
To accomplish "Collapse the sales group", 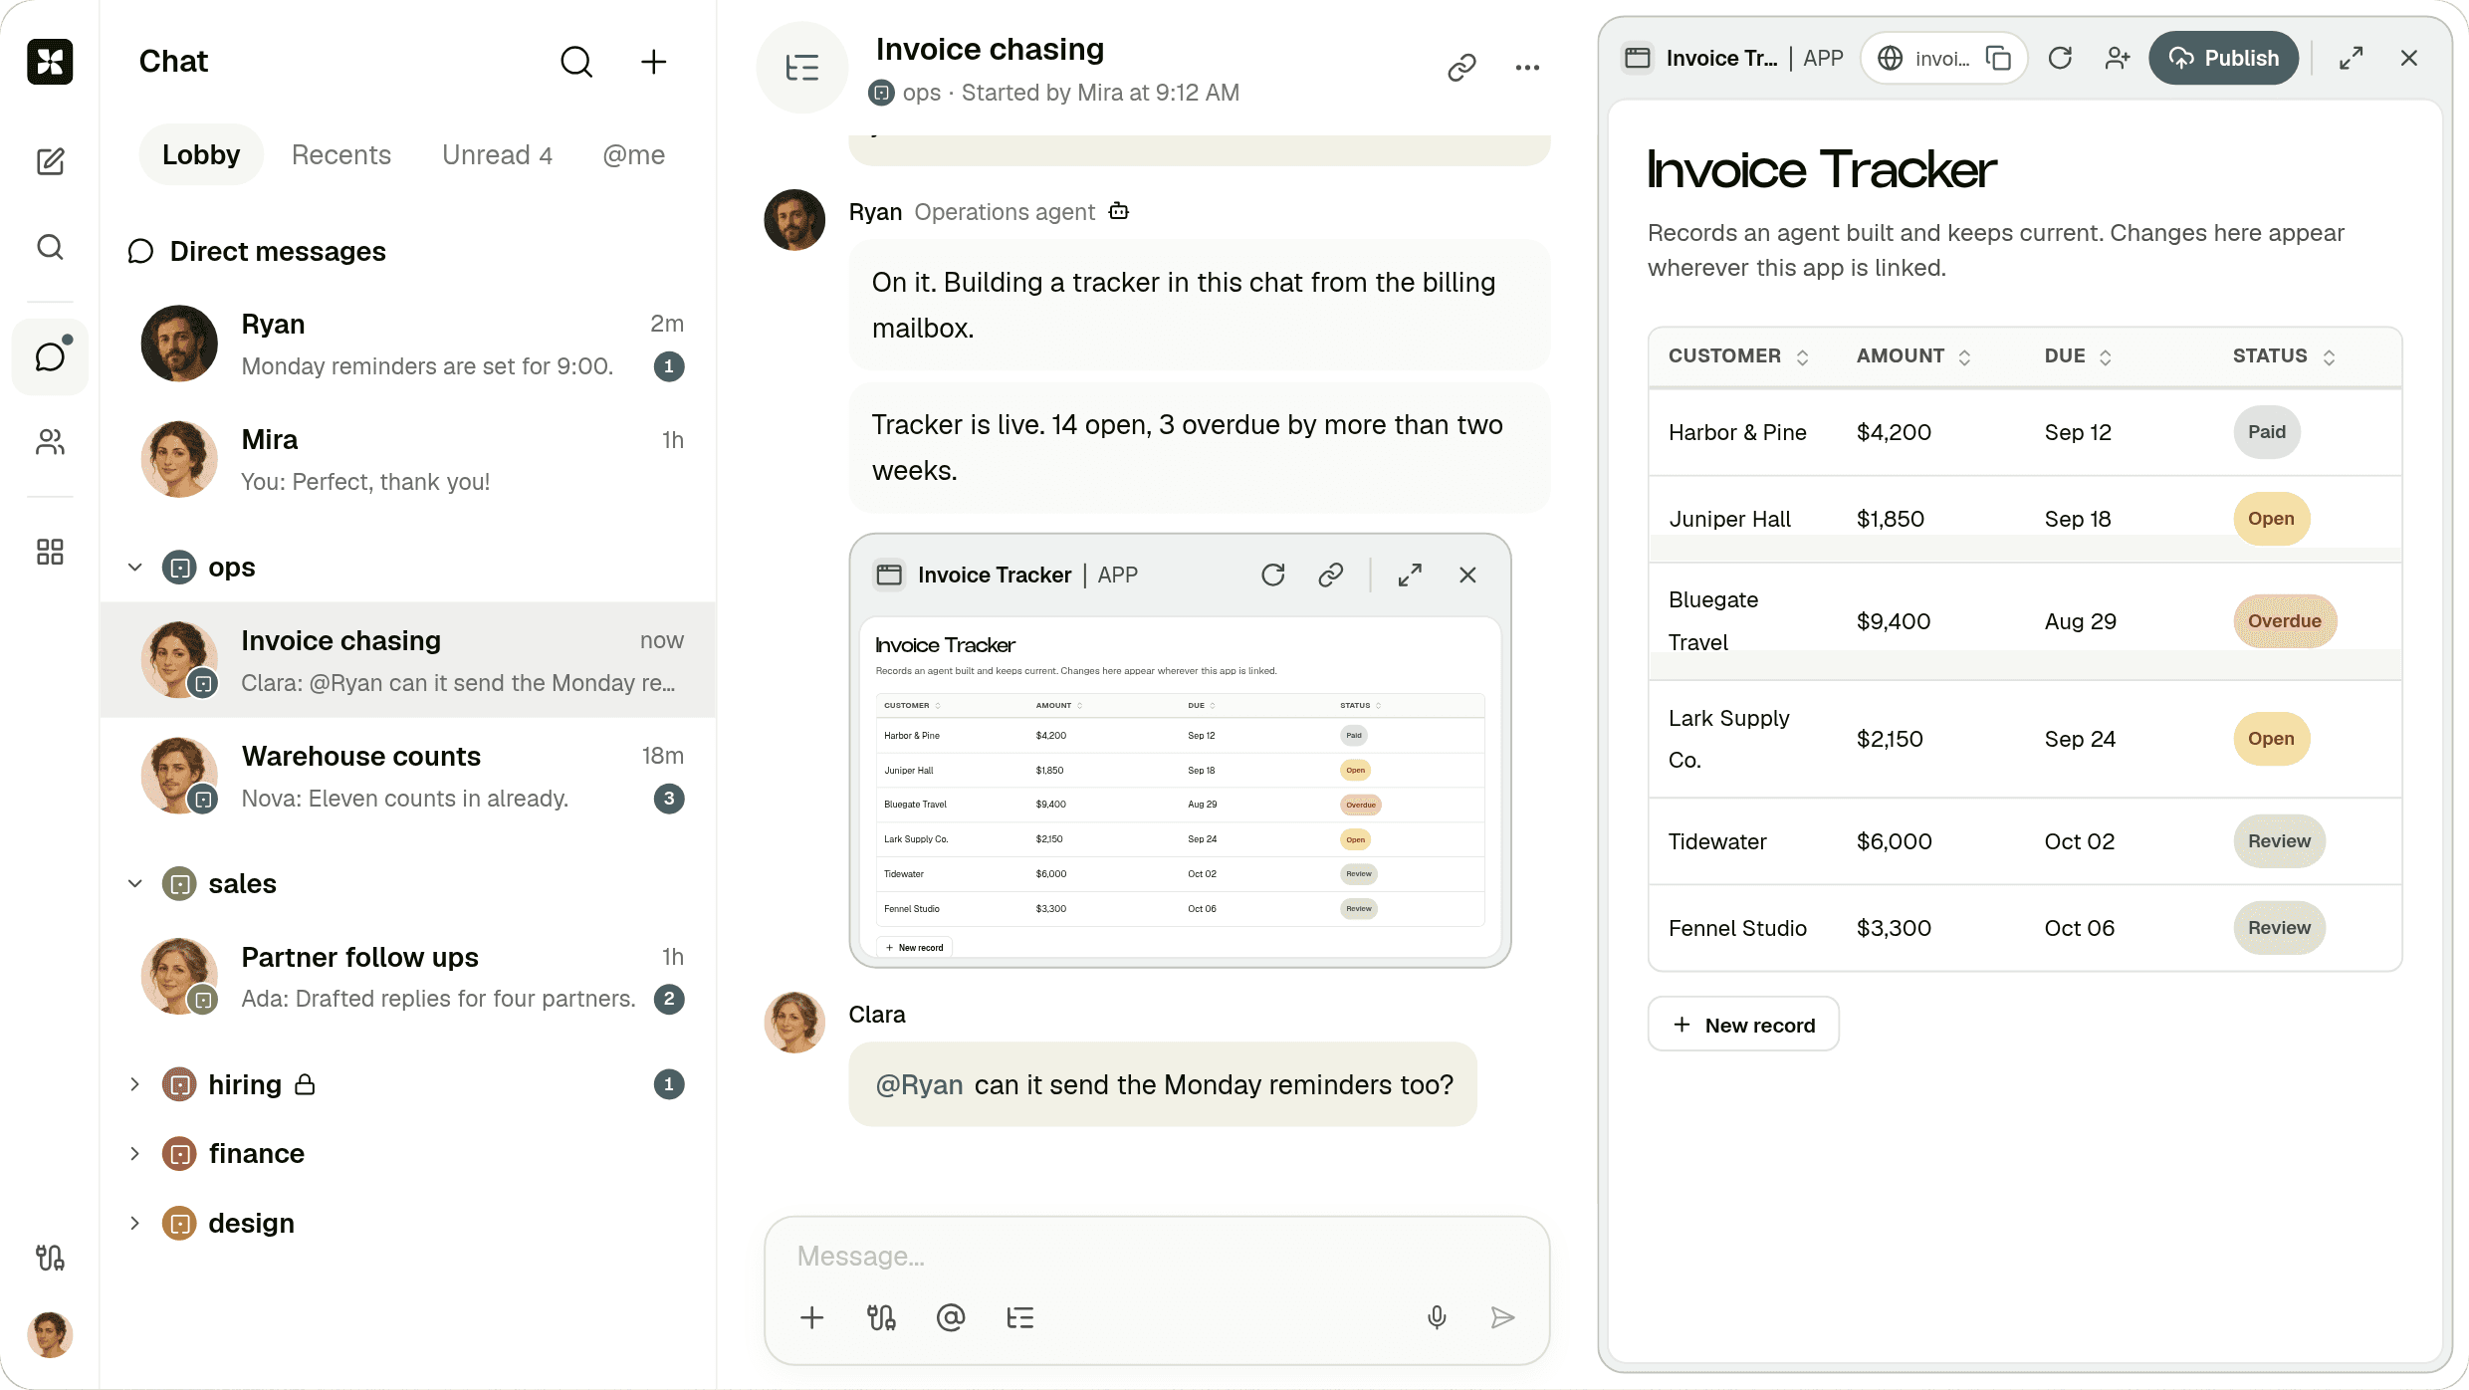I will click(x=135, y=884).
